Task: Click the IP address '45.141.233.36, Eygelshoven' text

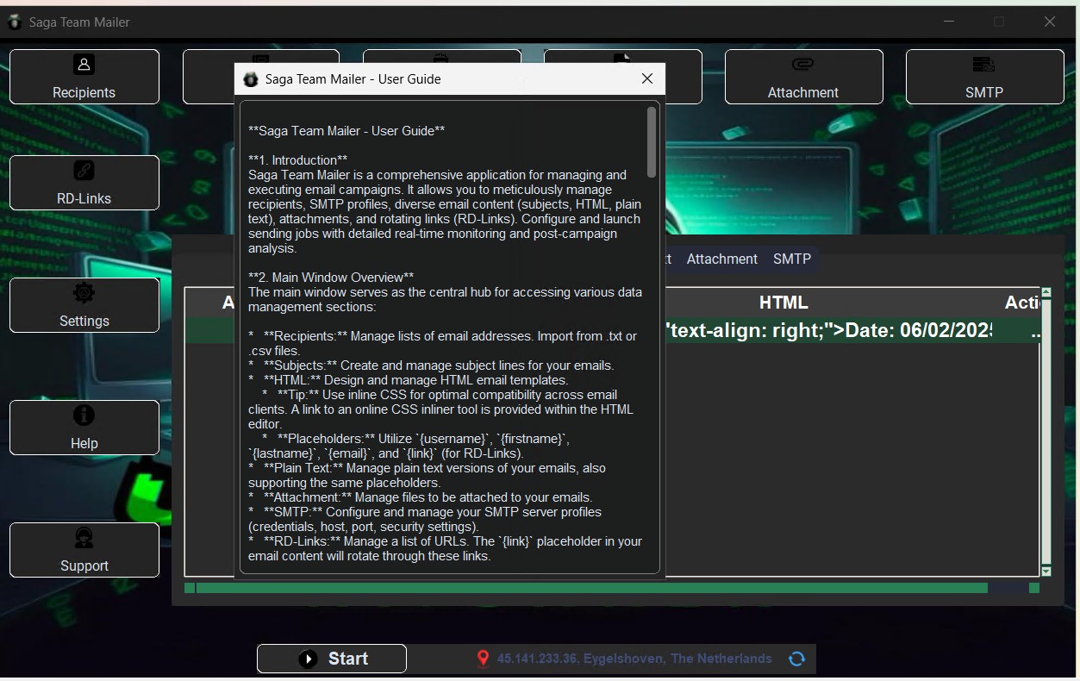Action: [x=634, y=659]
